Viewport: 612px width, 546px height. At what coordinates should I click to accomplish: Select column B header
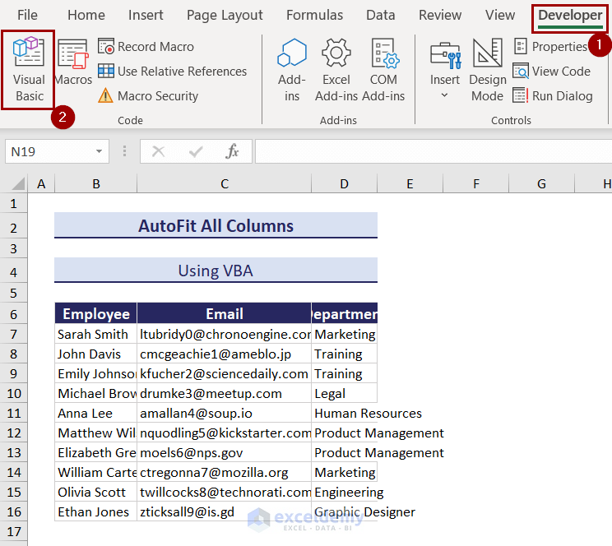pos(96,184)
